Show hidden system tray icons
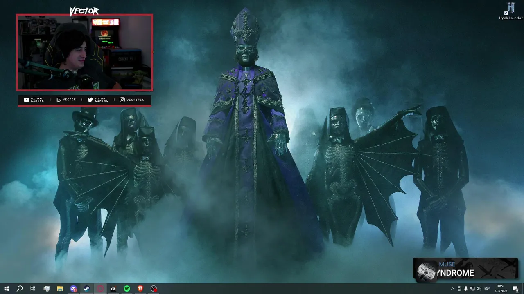The width and height of the screenshot is (524, 294). [452, 289]
